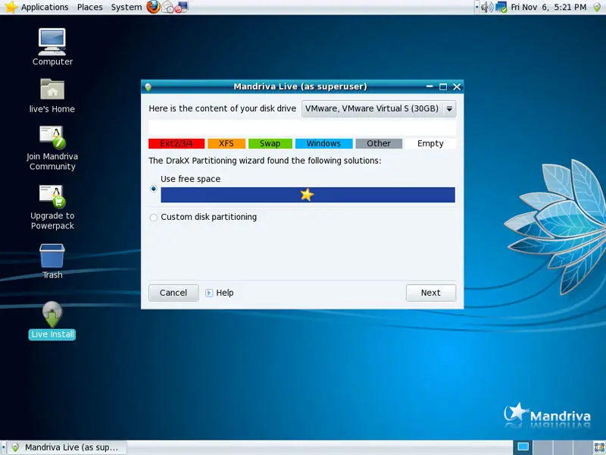Image resolution: width=606 pixels, height=455 pixels.
Task: Switch to the second workspace
Action: 542,447
